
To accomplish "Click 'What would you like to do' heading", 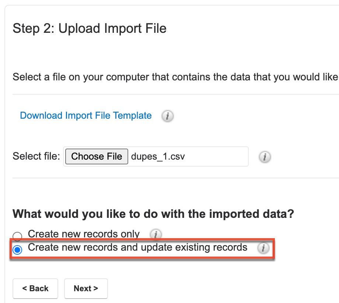I will click(x=153, y=214).
